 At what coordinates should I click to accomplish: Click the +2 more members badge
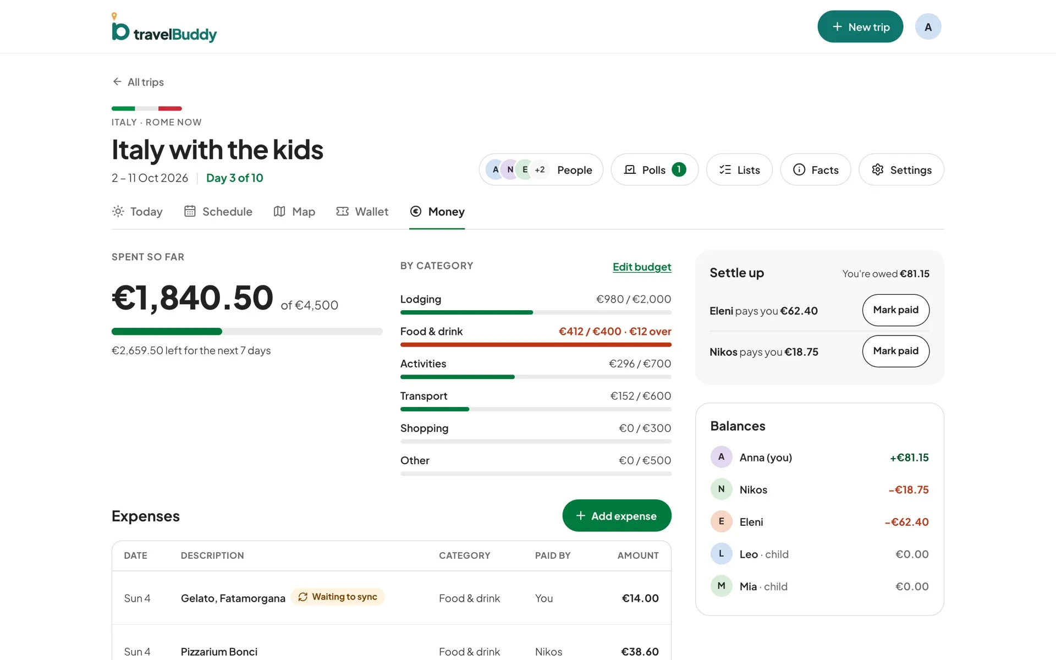[540, 169]
